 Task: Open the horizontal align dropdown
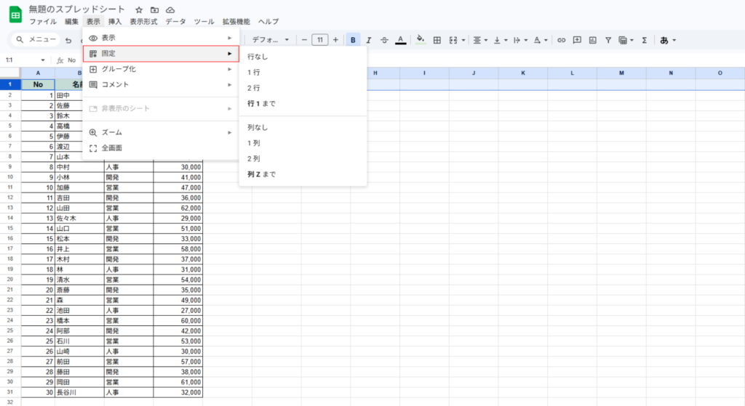coord(479,40)
